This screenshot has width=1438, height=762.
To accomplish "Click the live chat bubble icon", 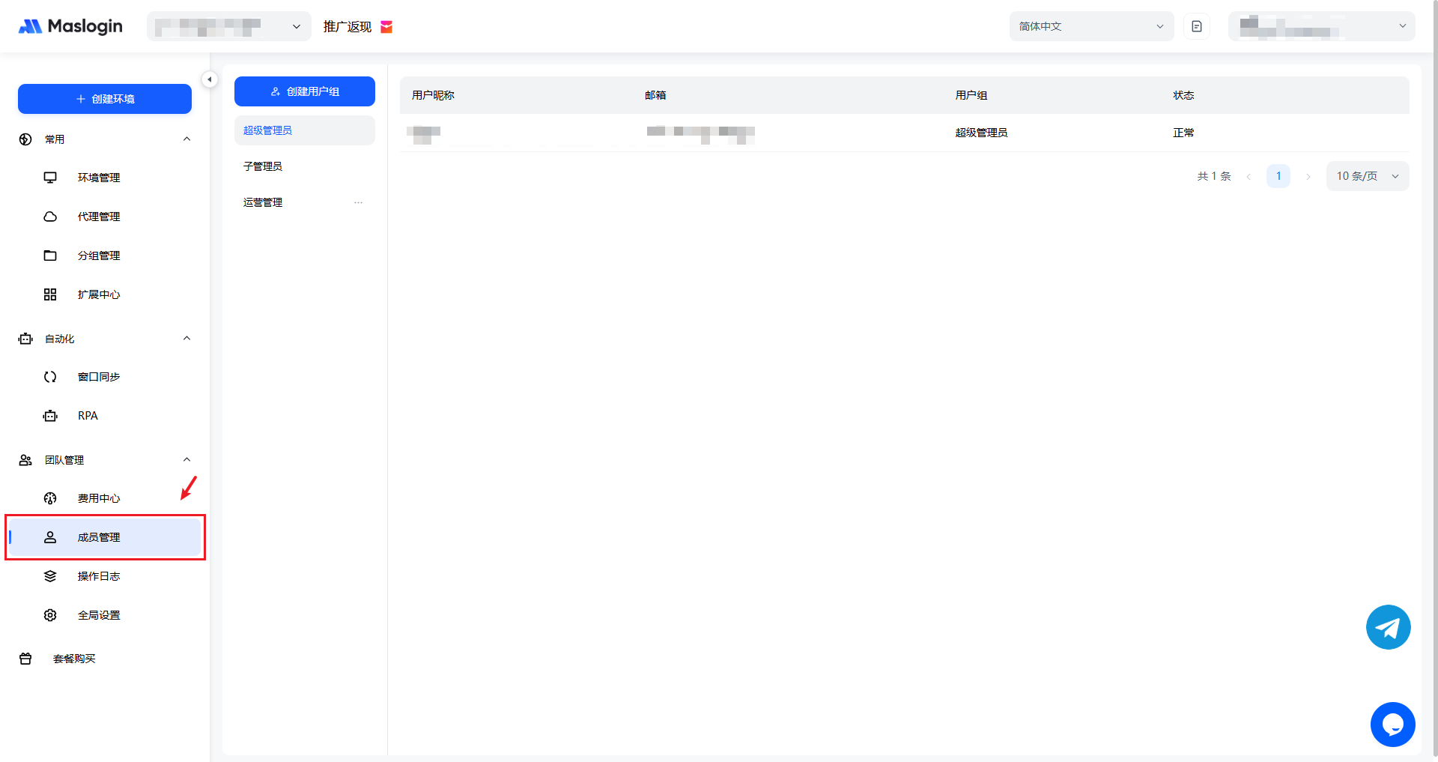I will 1392,725.
